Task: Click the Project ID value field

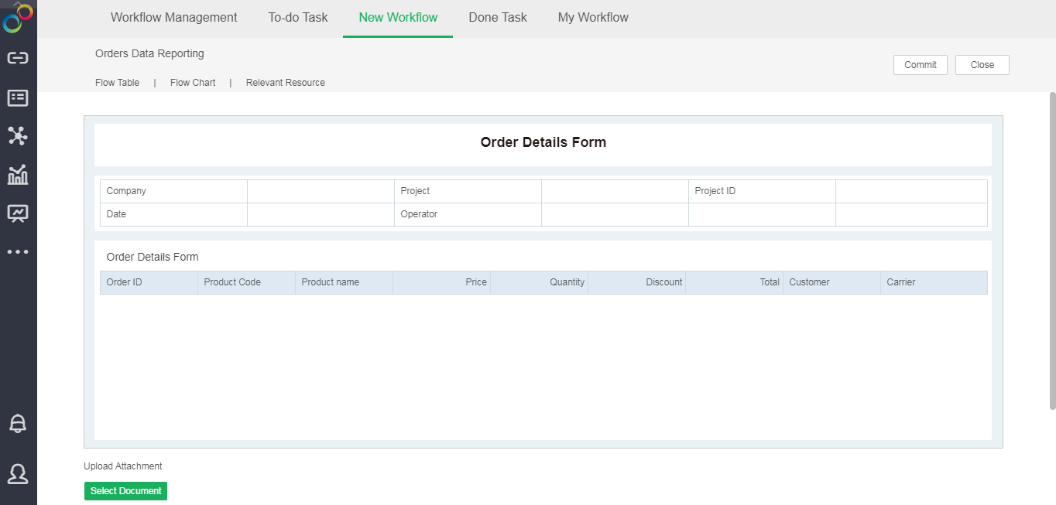Action: point(911,191)
